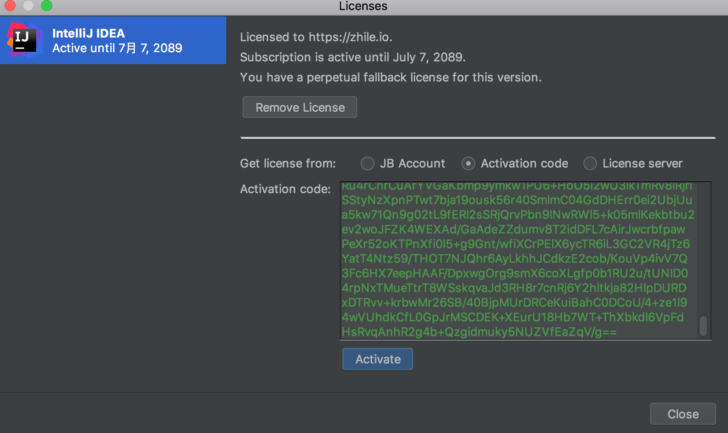Image resolution: width=728 pixels, height=433 pixels.
Task: Click 'Licensed to https://zhile.io.' text
Action: click(316, 37)
